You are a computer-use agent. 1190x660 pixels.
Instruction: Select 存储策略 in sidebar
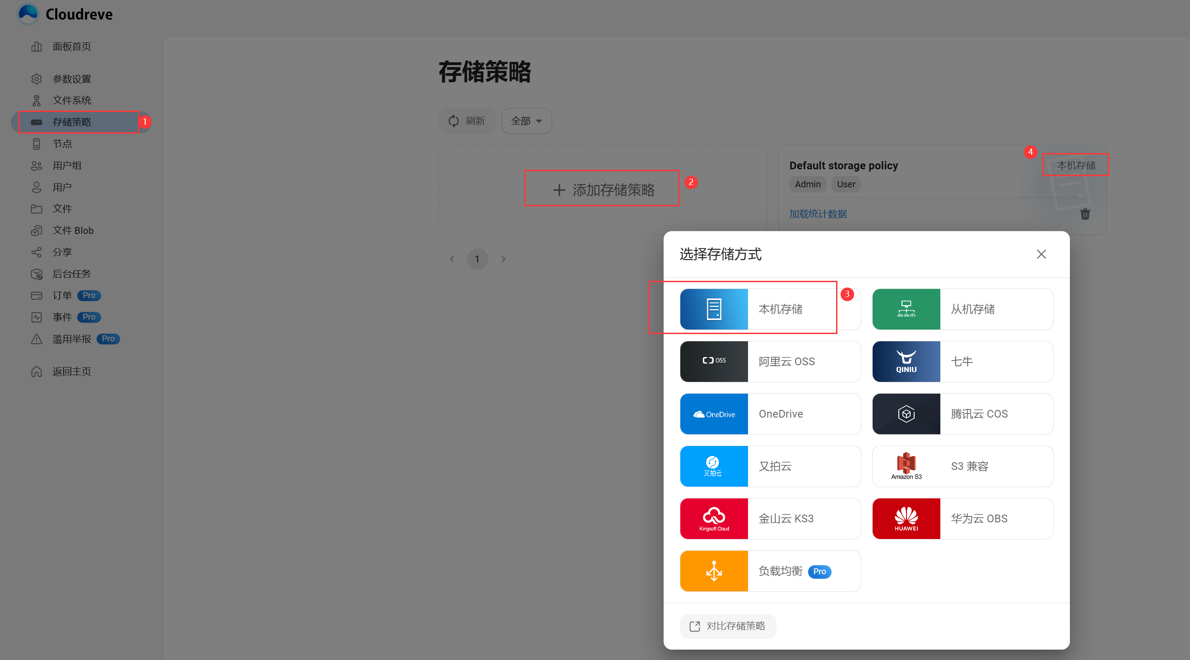pos(81,122)
